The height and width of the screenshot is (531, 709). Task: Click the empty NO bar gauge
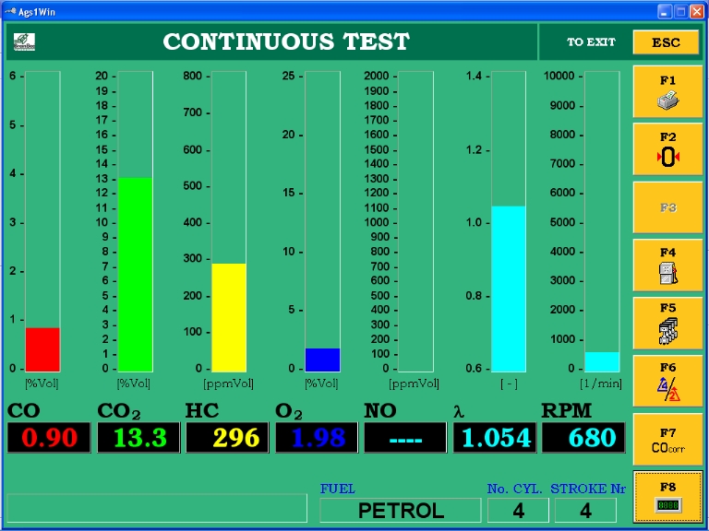pos(415,221)
